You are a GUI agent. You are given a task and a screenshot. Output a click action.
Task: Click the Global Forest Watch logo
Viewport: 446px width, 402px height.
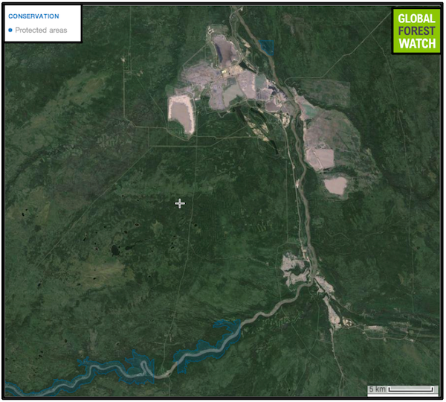coord(417,31)
